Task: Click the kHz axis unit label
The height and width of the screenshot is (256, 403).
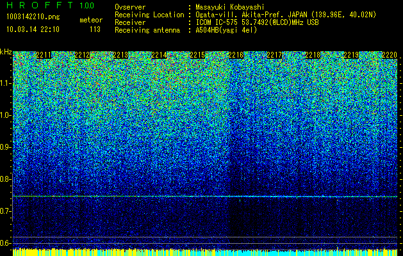Action: point(6,52)
